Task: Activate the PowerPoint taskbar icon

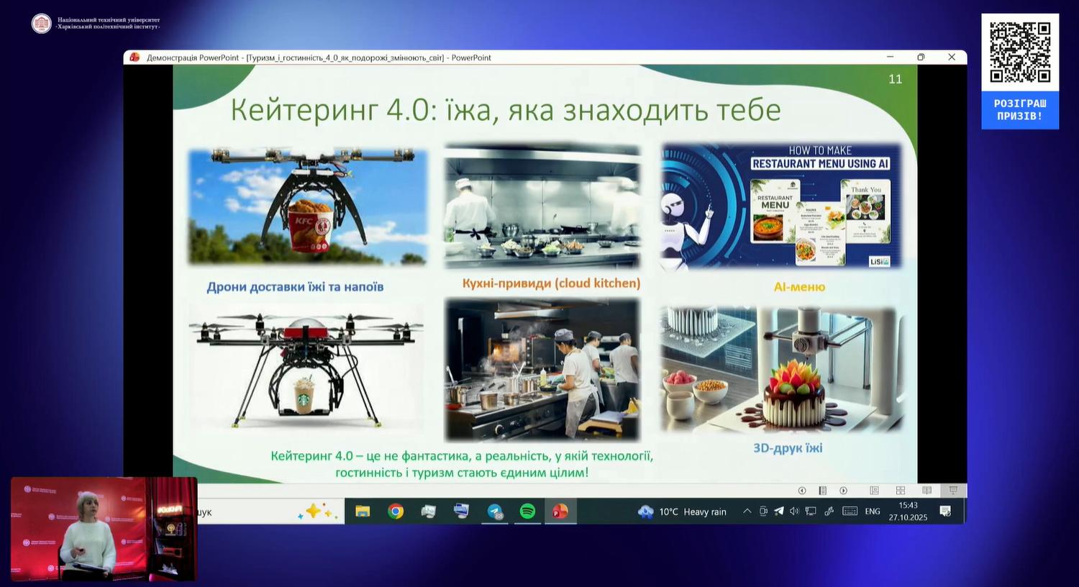Action: [x=560, y=511]
